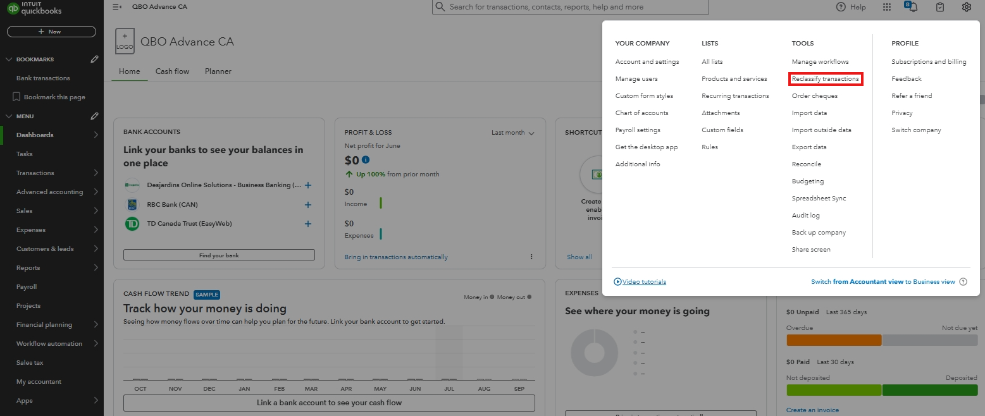Open Products and services list
Image resolution: width=985 pixels, height=416 pixels.
pos(734,79)
